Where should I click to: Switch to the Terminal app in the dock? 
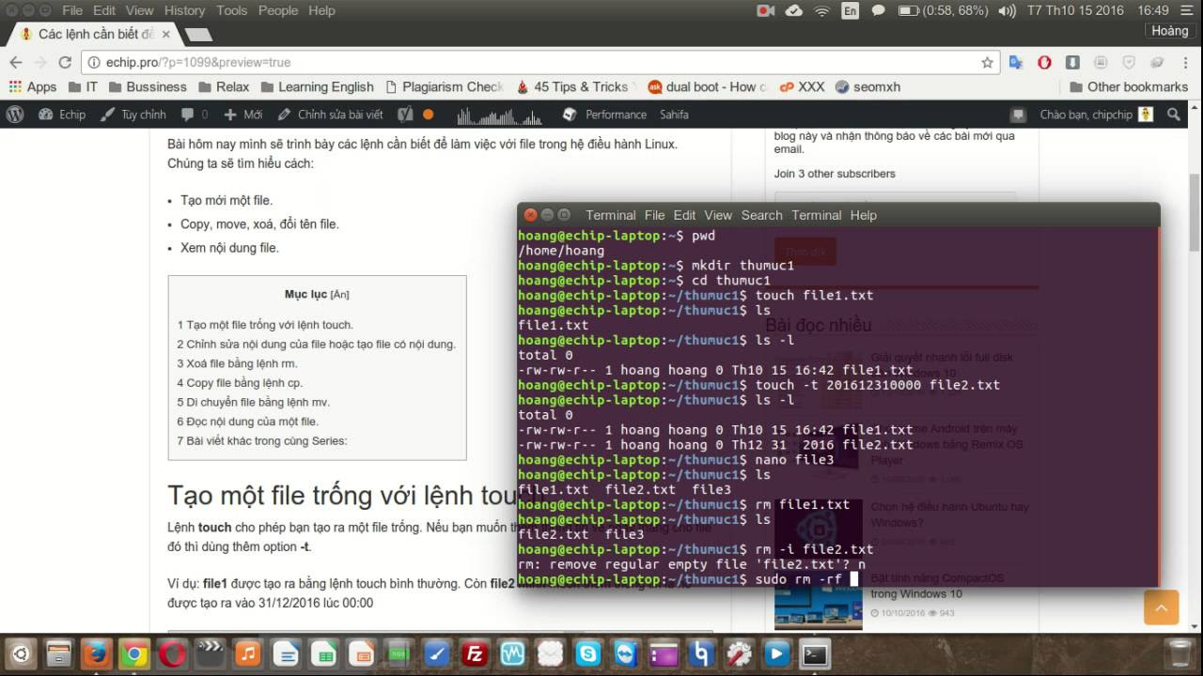pyautogui.click(x=815, y=653)
